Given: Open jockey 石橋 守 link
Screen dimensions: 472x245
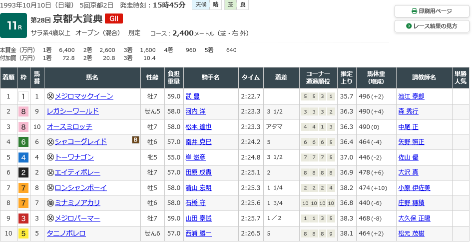Looking at the screenshot, I should pyautogui.click(x=196, y=203).
